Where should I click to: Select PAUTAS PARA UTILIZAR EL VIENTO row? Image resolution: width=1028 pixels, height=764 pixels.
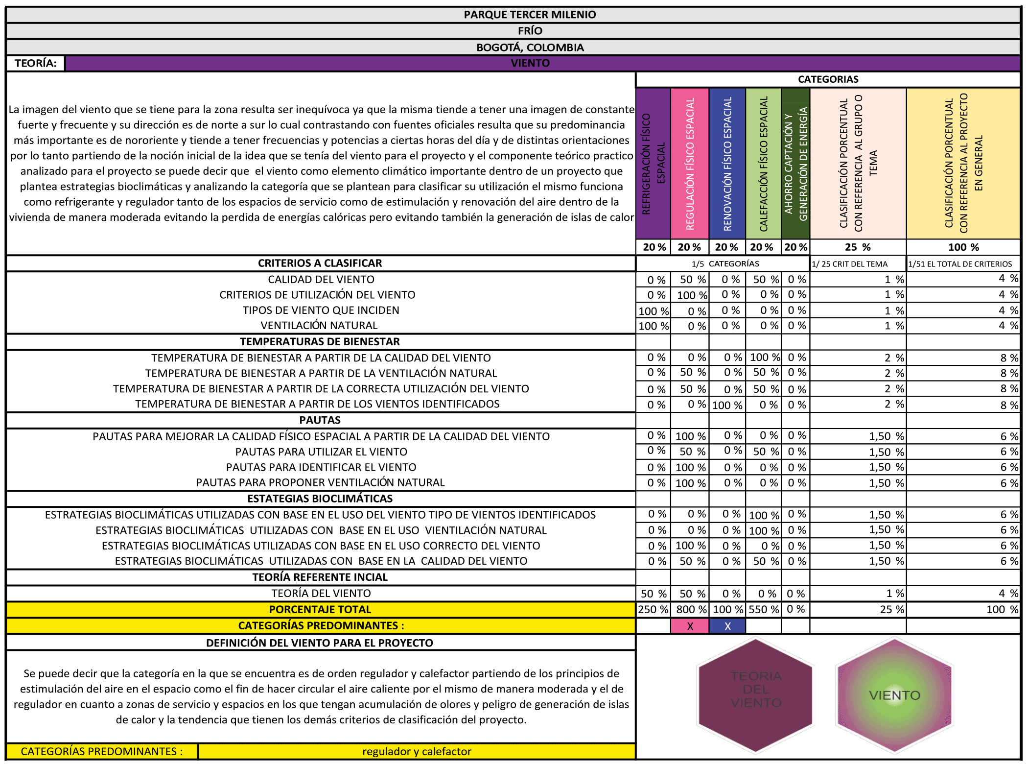321,452
